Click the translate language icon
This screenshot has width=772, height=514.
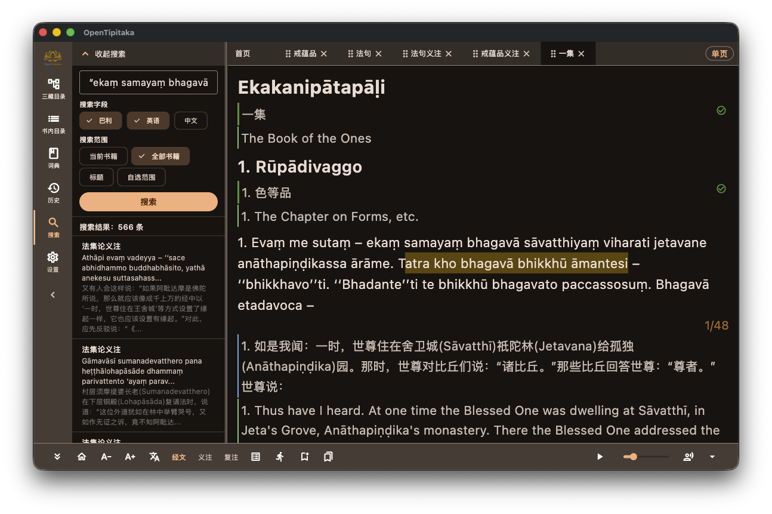(x=155, y=457)
